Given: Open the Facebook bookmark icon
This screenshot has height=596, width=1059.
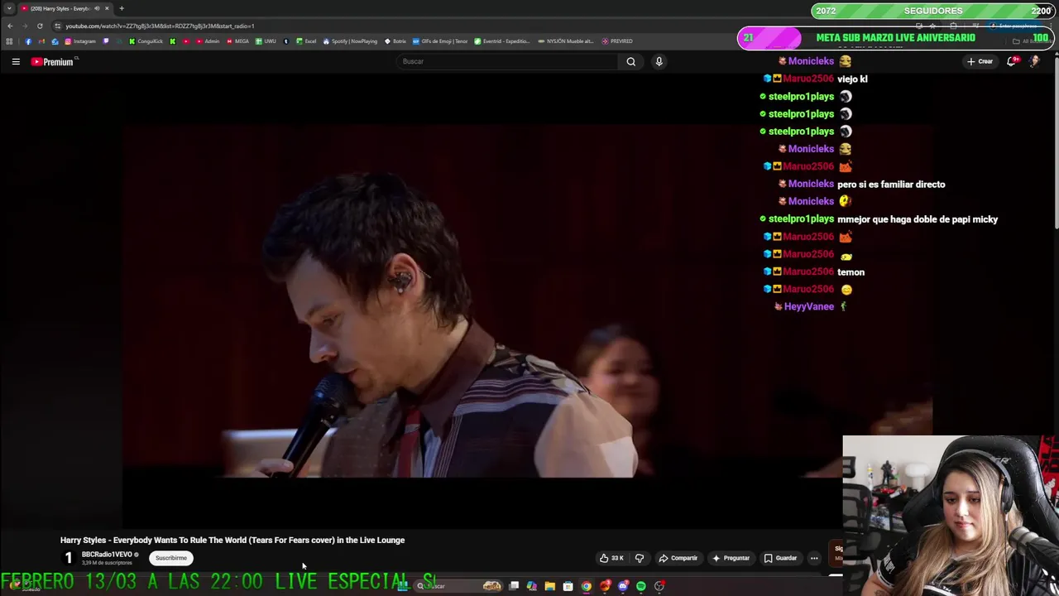Looking at the screenshot, I should 28,41.
